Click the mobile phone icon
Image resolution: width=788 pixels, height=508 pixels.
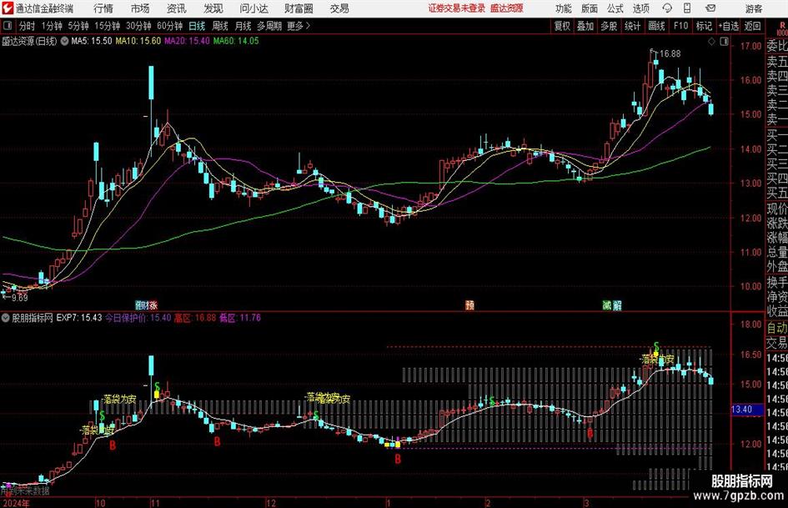click(687, 8)
